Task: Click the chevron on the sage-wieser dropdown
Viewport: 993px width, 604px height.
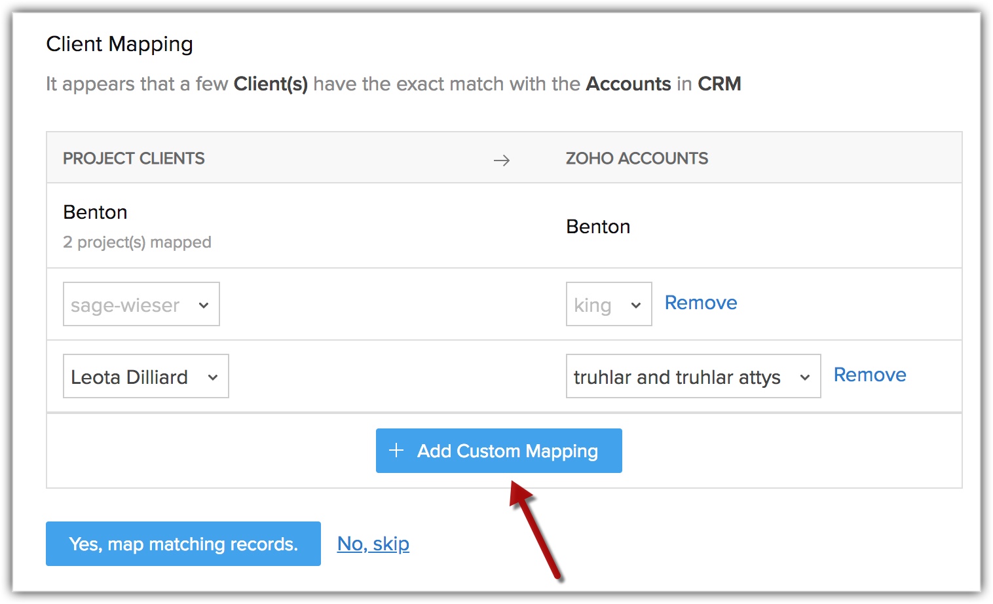Action: [204, 305]
